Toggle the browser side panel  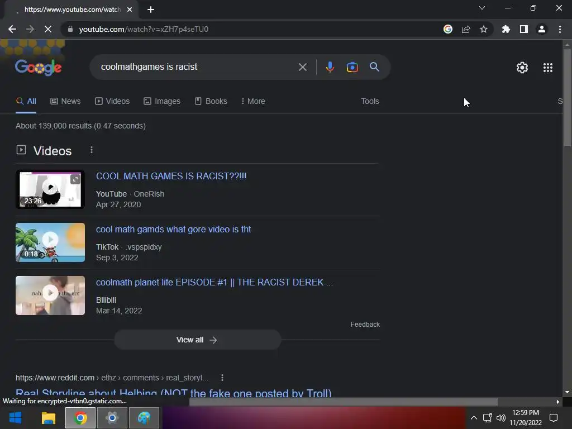click(524, 29)
